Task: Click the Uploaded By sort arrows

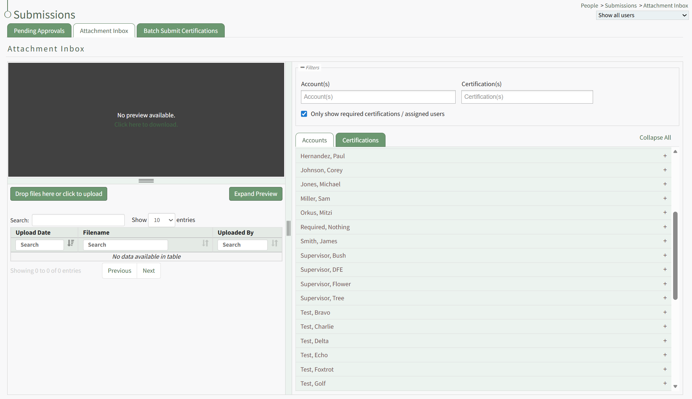Action: [275, 243]
